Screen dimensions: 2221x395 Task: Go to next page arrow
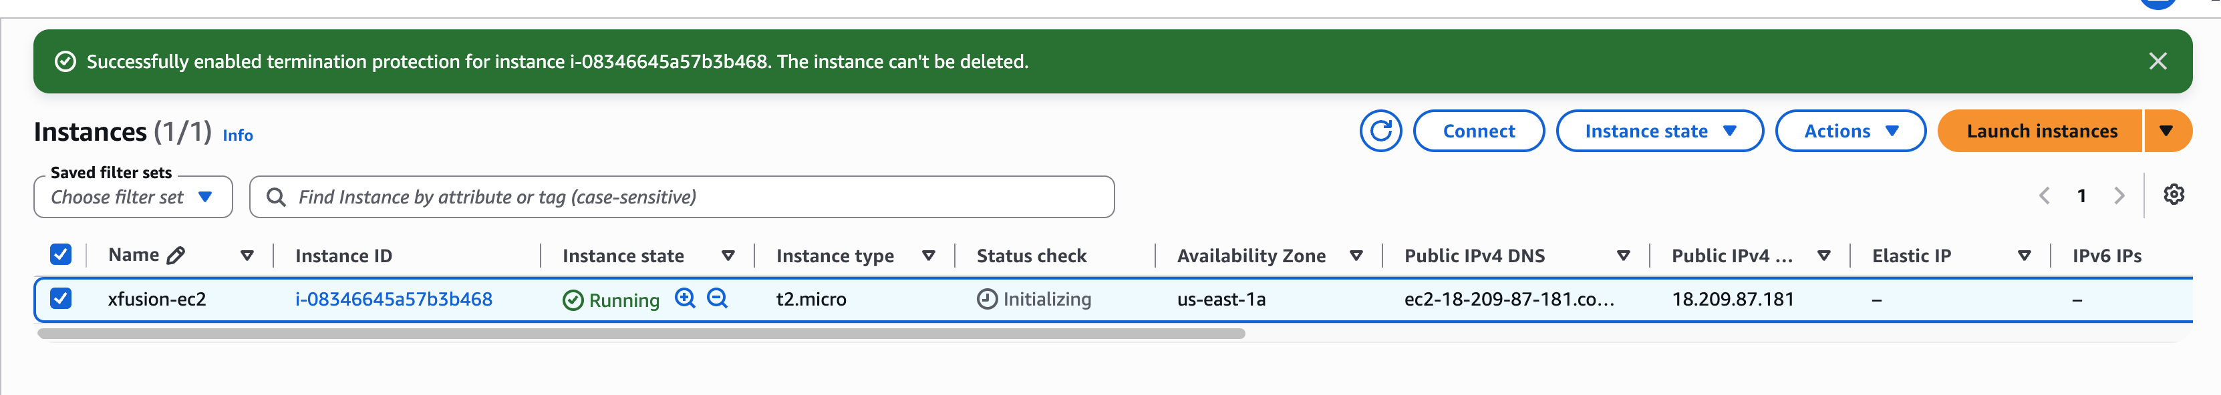(2119, 196)
